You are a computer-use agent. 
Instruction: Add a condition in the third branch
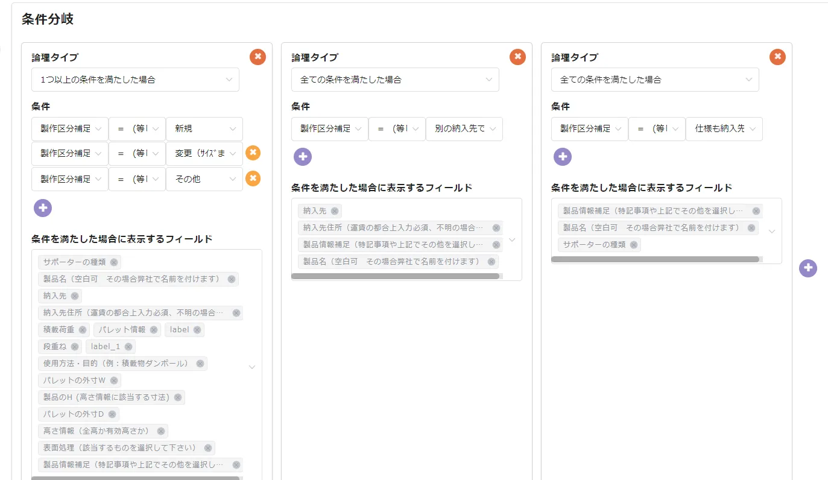point(563,157)
